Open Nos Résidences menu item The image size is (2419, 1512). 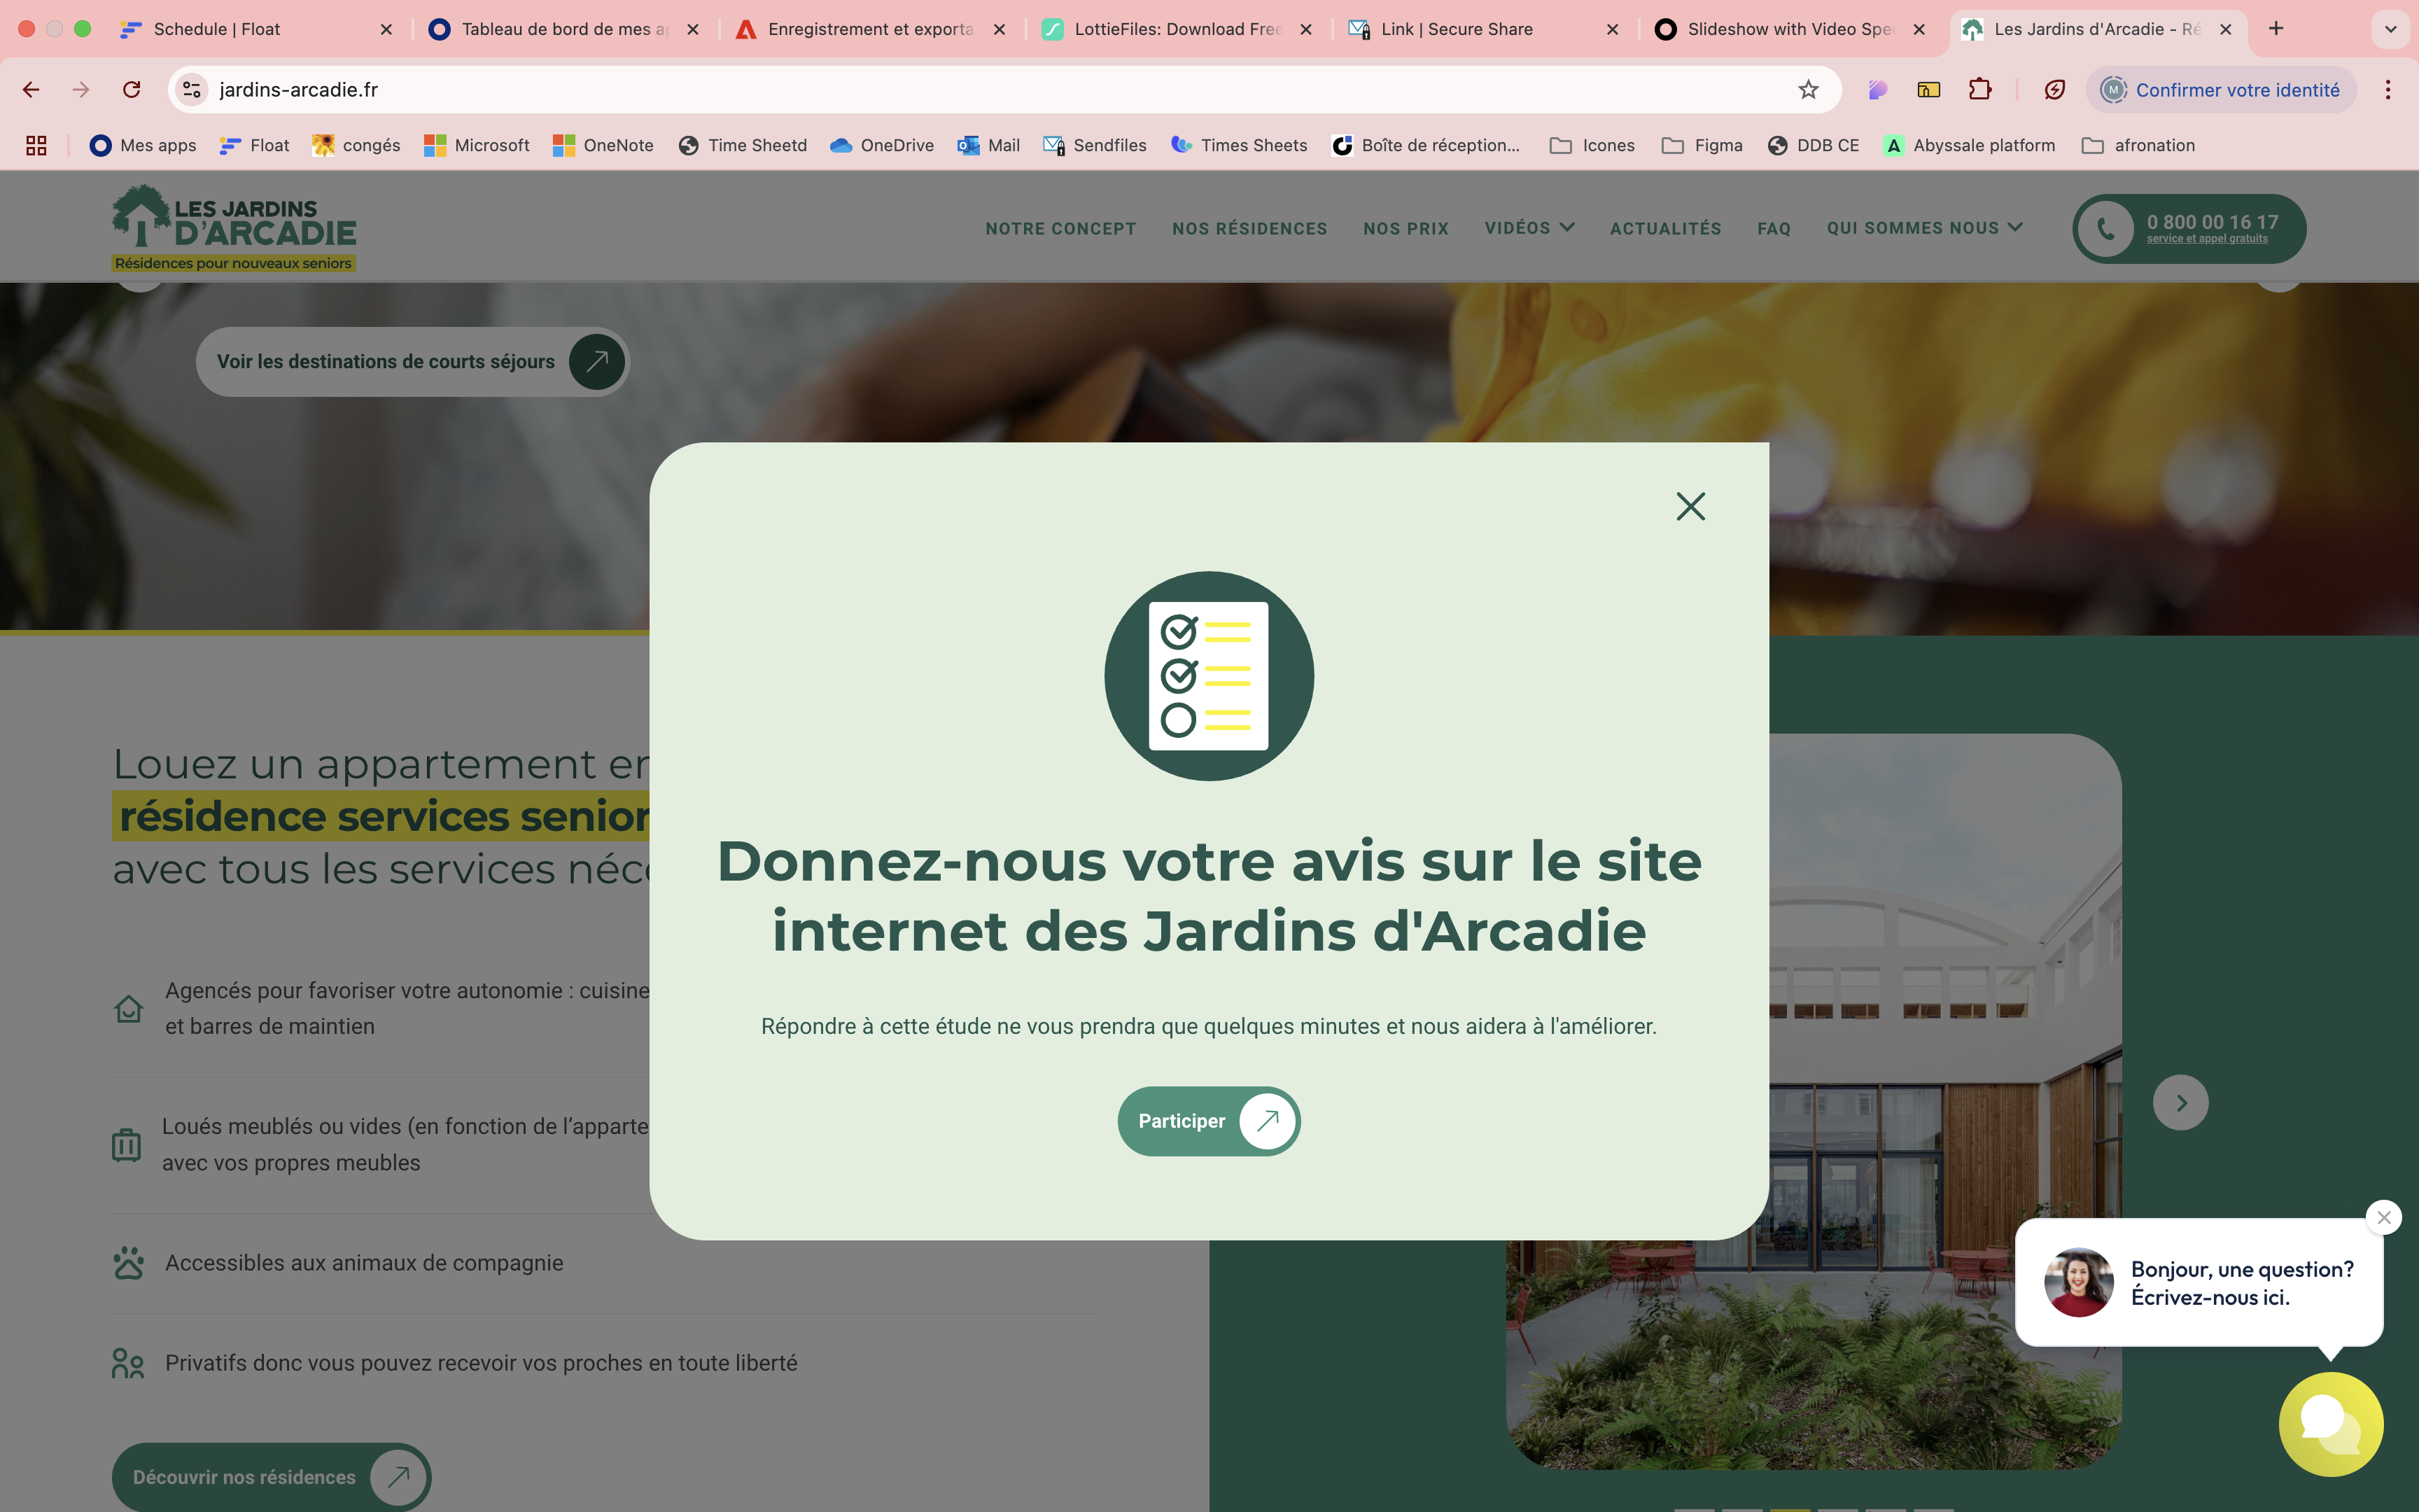click(x=1249, y=228)
